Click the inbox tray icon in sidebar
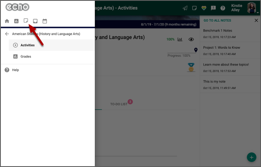 (36, 21)
